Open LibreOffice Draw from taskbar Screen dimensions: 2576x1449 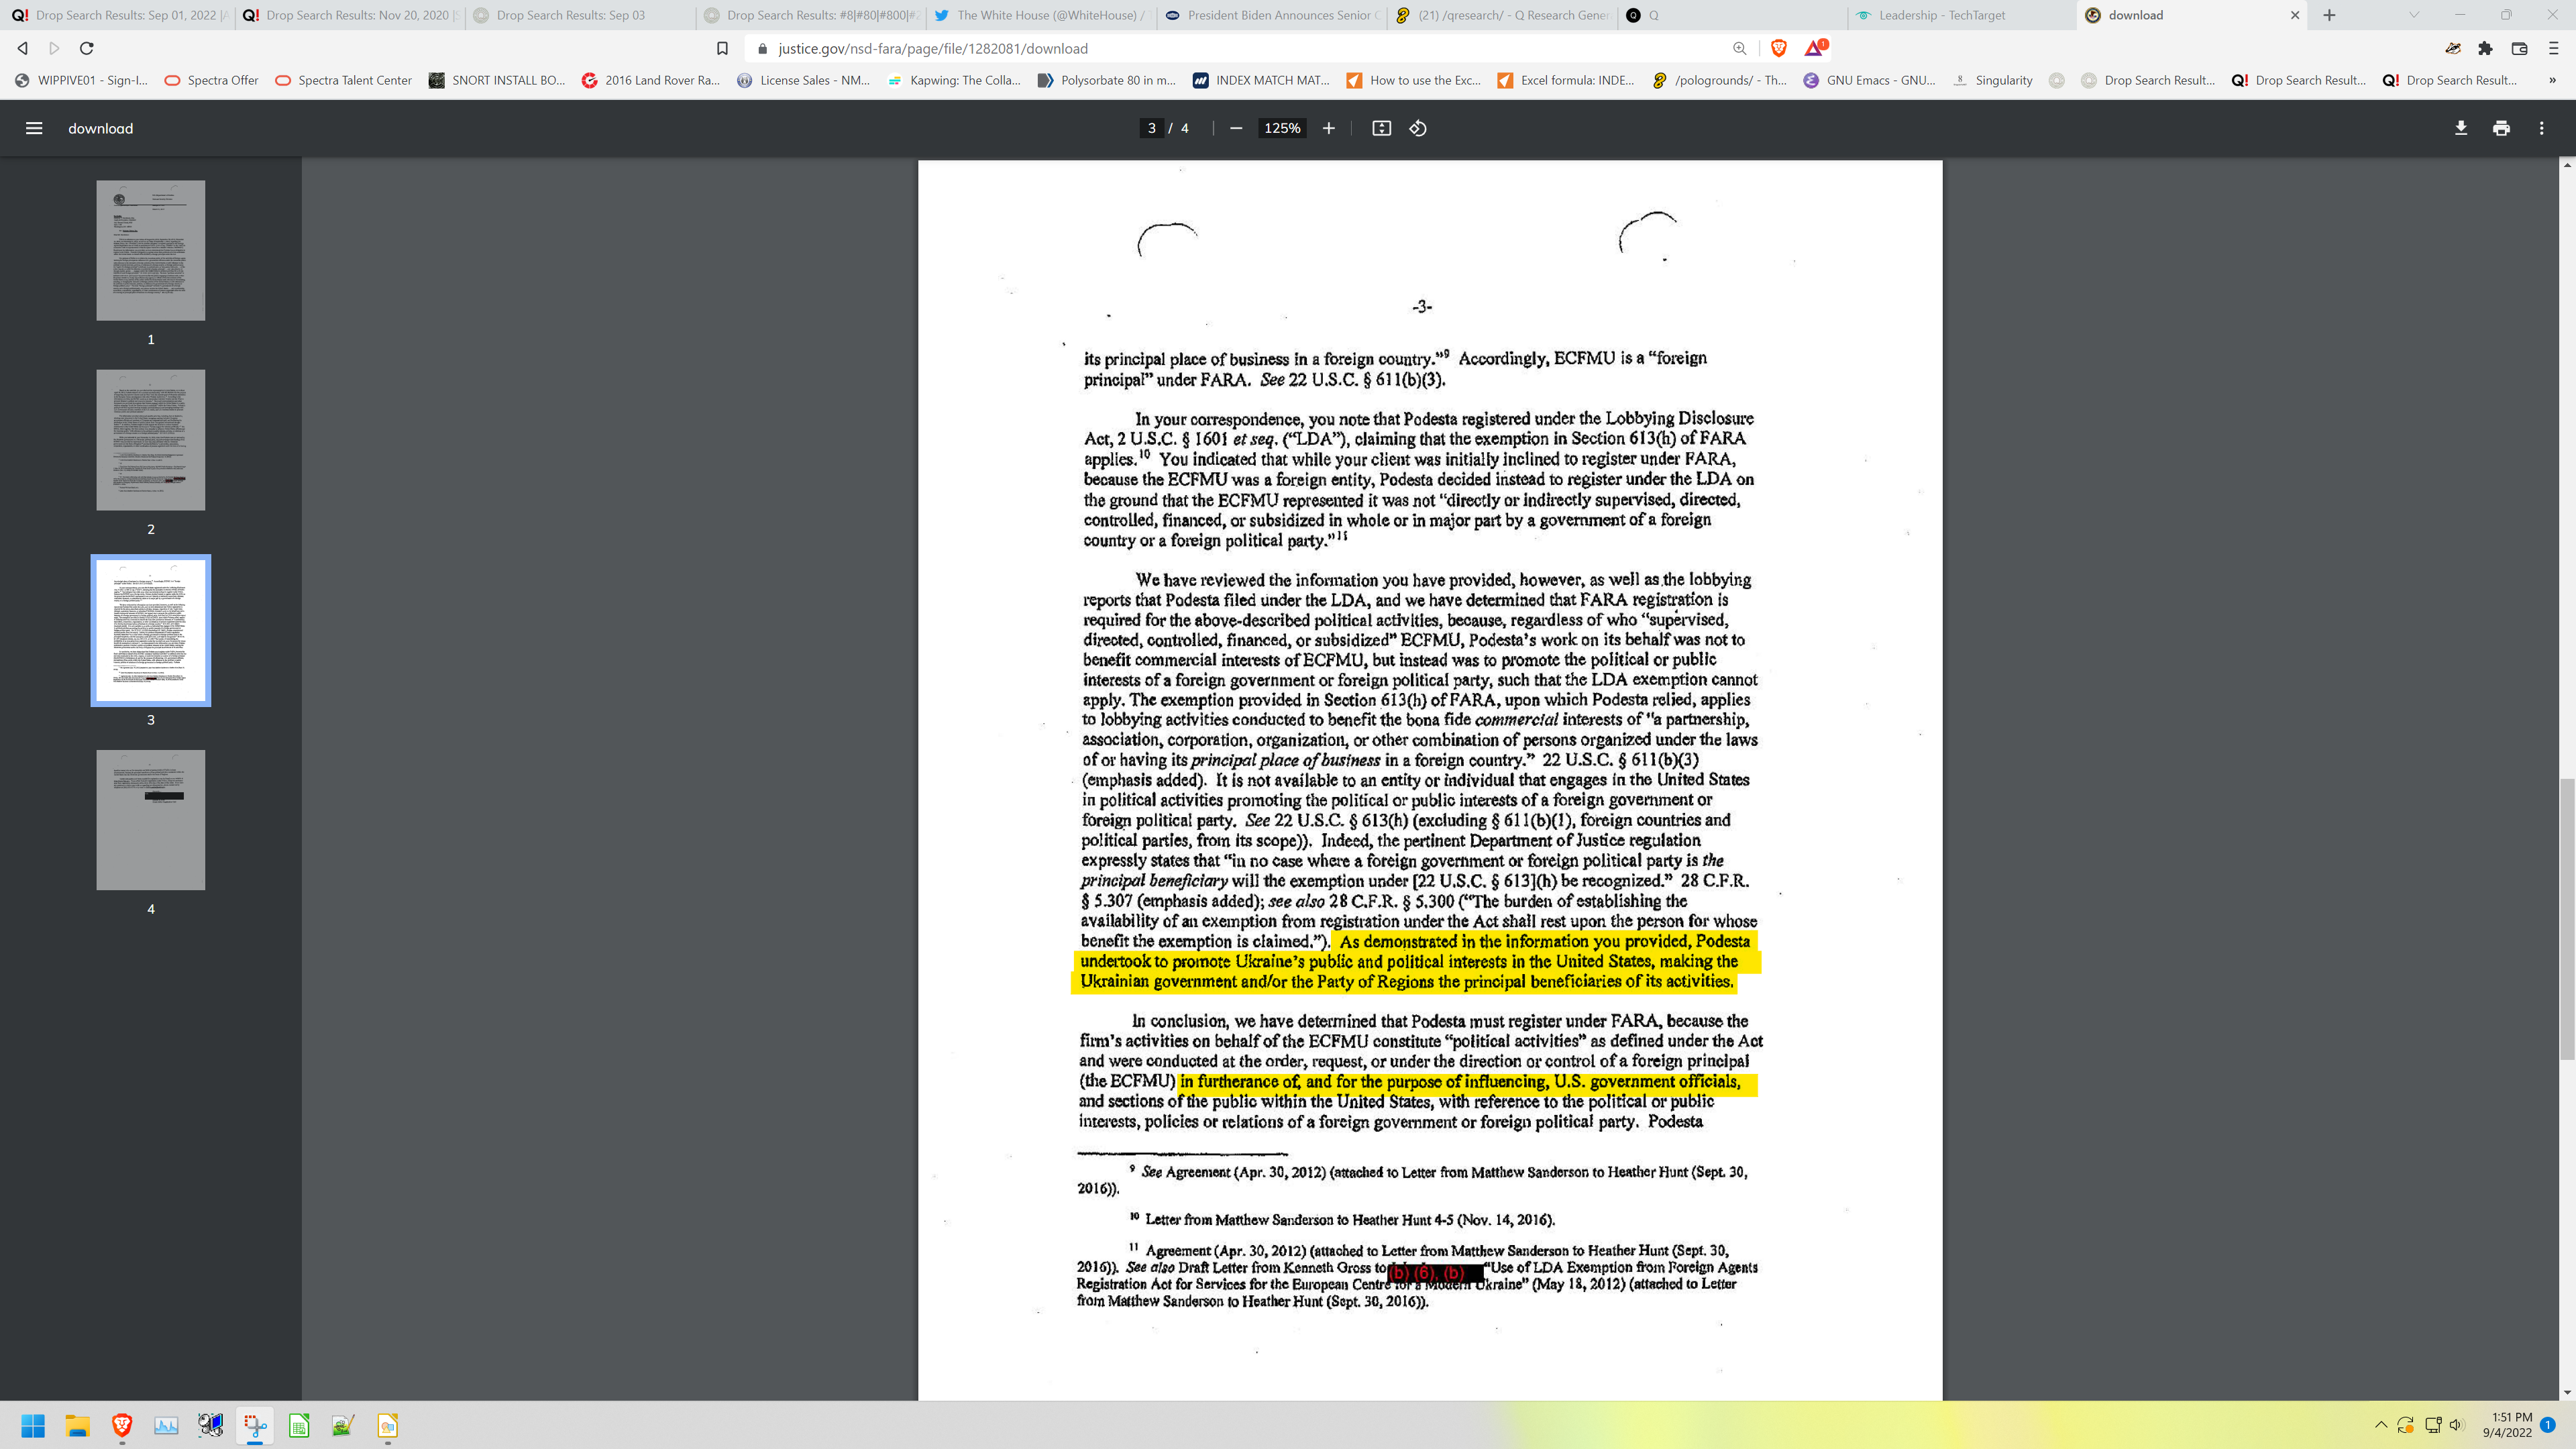[388, 1425]
